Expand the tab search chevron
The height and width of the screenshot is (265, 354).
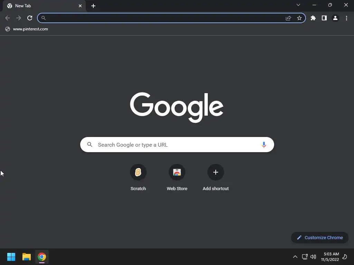tap(298, 5)
